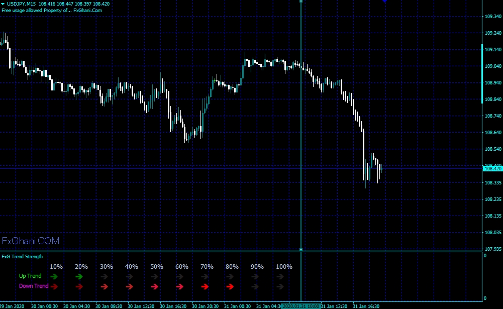Click the 109.240 price axis label
This screenshot has height=309, width=503.
(x=493, y=33)
